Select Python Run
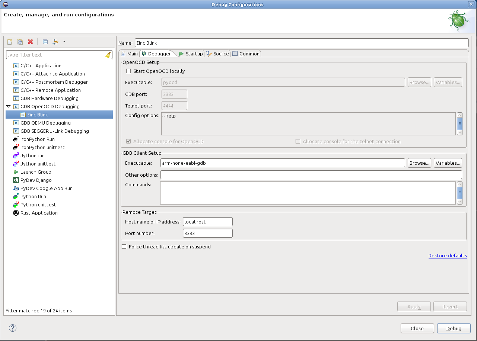The height and width of the screenshot is (341, 477). click(33, 196)
